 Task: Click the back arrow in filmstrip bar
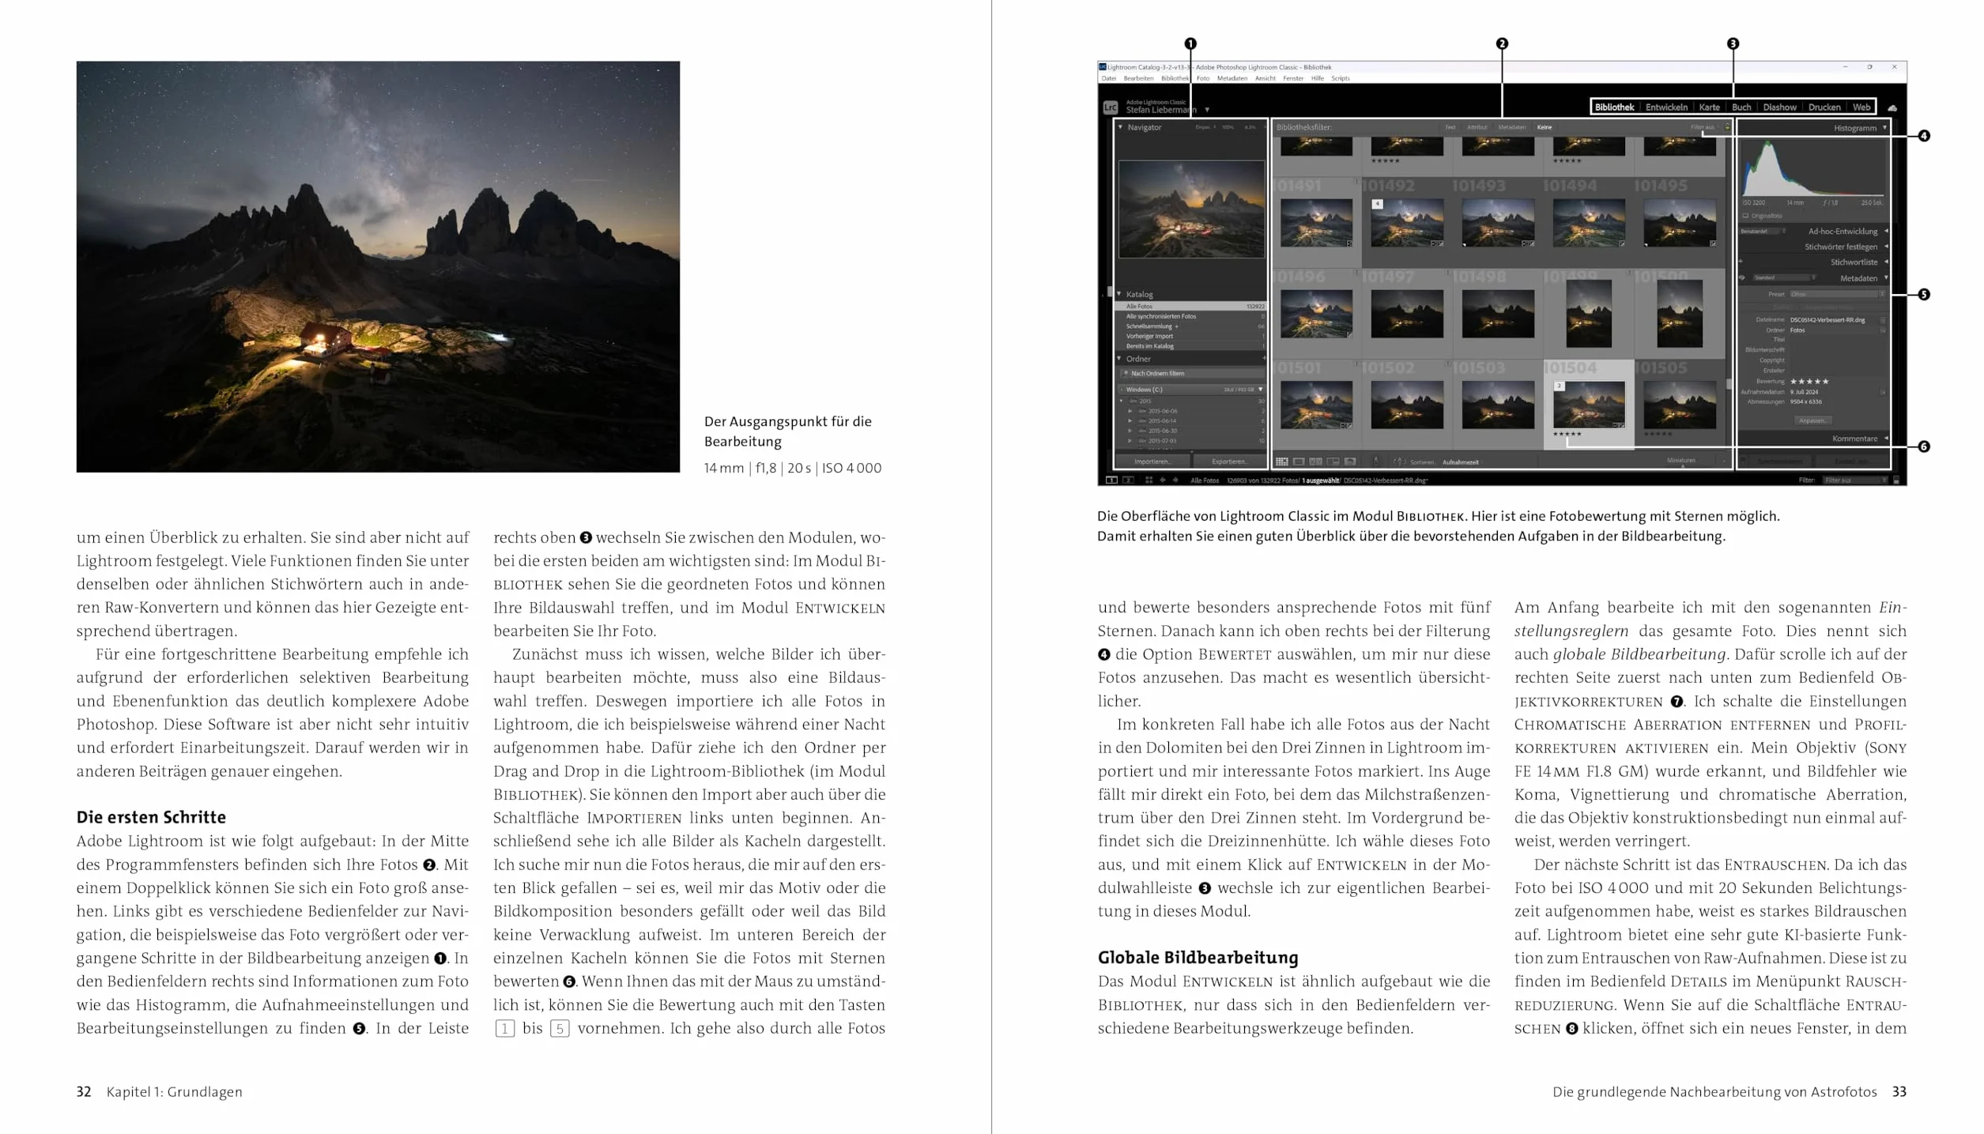point(1163,480)
